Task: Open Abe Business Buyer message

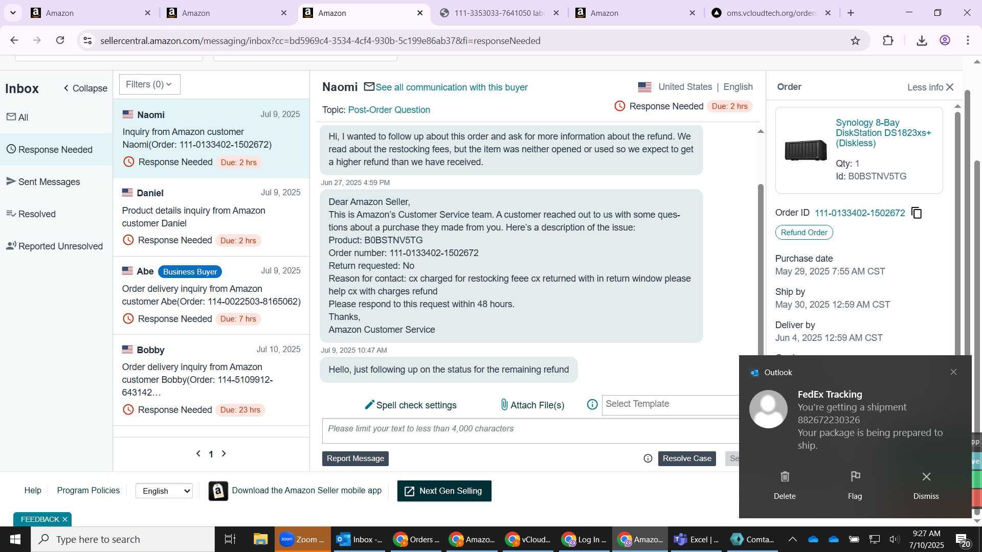Action: point(211,295)
